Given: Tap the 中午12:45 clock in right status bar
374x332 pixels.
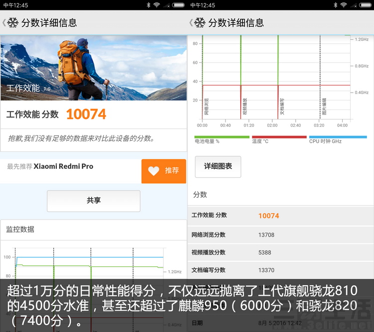Looking at the screenshot, I should click(203, 5).
